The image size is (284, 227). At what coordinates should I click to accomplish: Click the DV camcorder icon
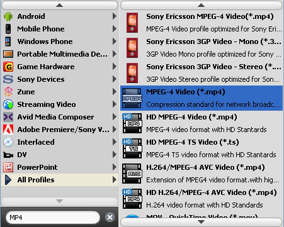(8, 155)
